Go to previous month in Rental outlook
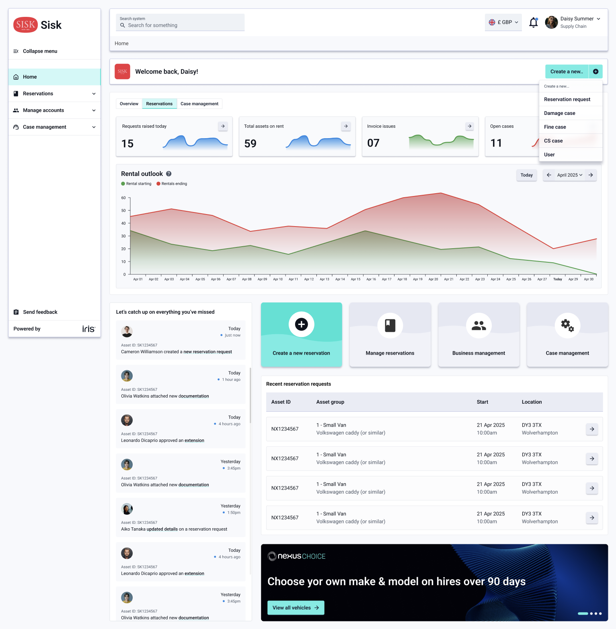The image size is (616, 629). point(549,175)
